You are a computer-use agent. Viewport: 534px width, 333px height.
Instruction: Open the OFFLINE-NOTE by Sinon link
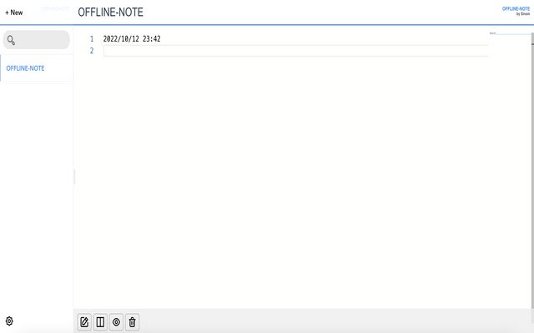click(x=516, y=11)
